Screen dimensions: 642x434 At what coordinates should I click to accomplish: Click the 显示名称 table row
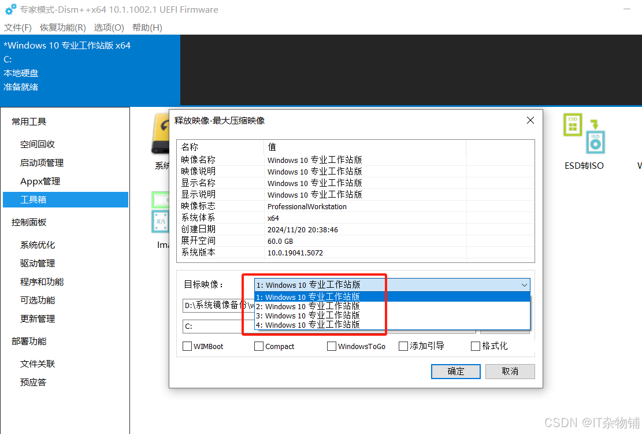pos(355,183)
